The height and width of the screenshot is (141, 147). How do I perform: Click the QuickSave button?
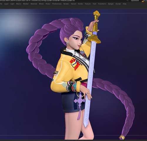pos(135,1)
